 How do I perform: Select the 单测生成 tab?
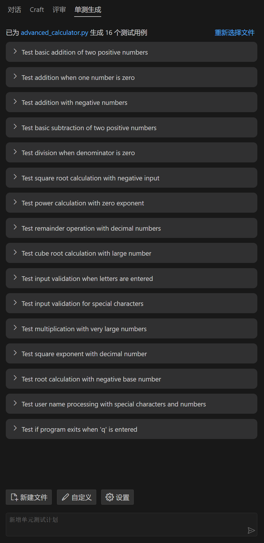coord(88,10)
